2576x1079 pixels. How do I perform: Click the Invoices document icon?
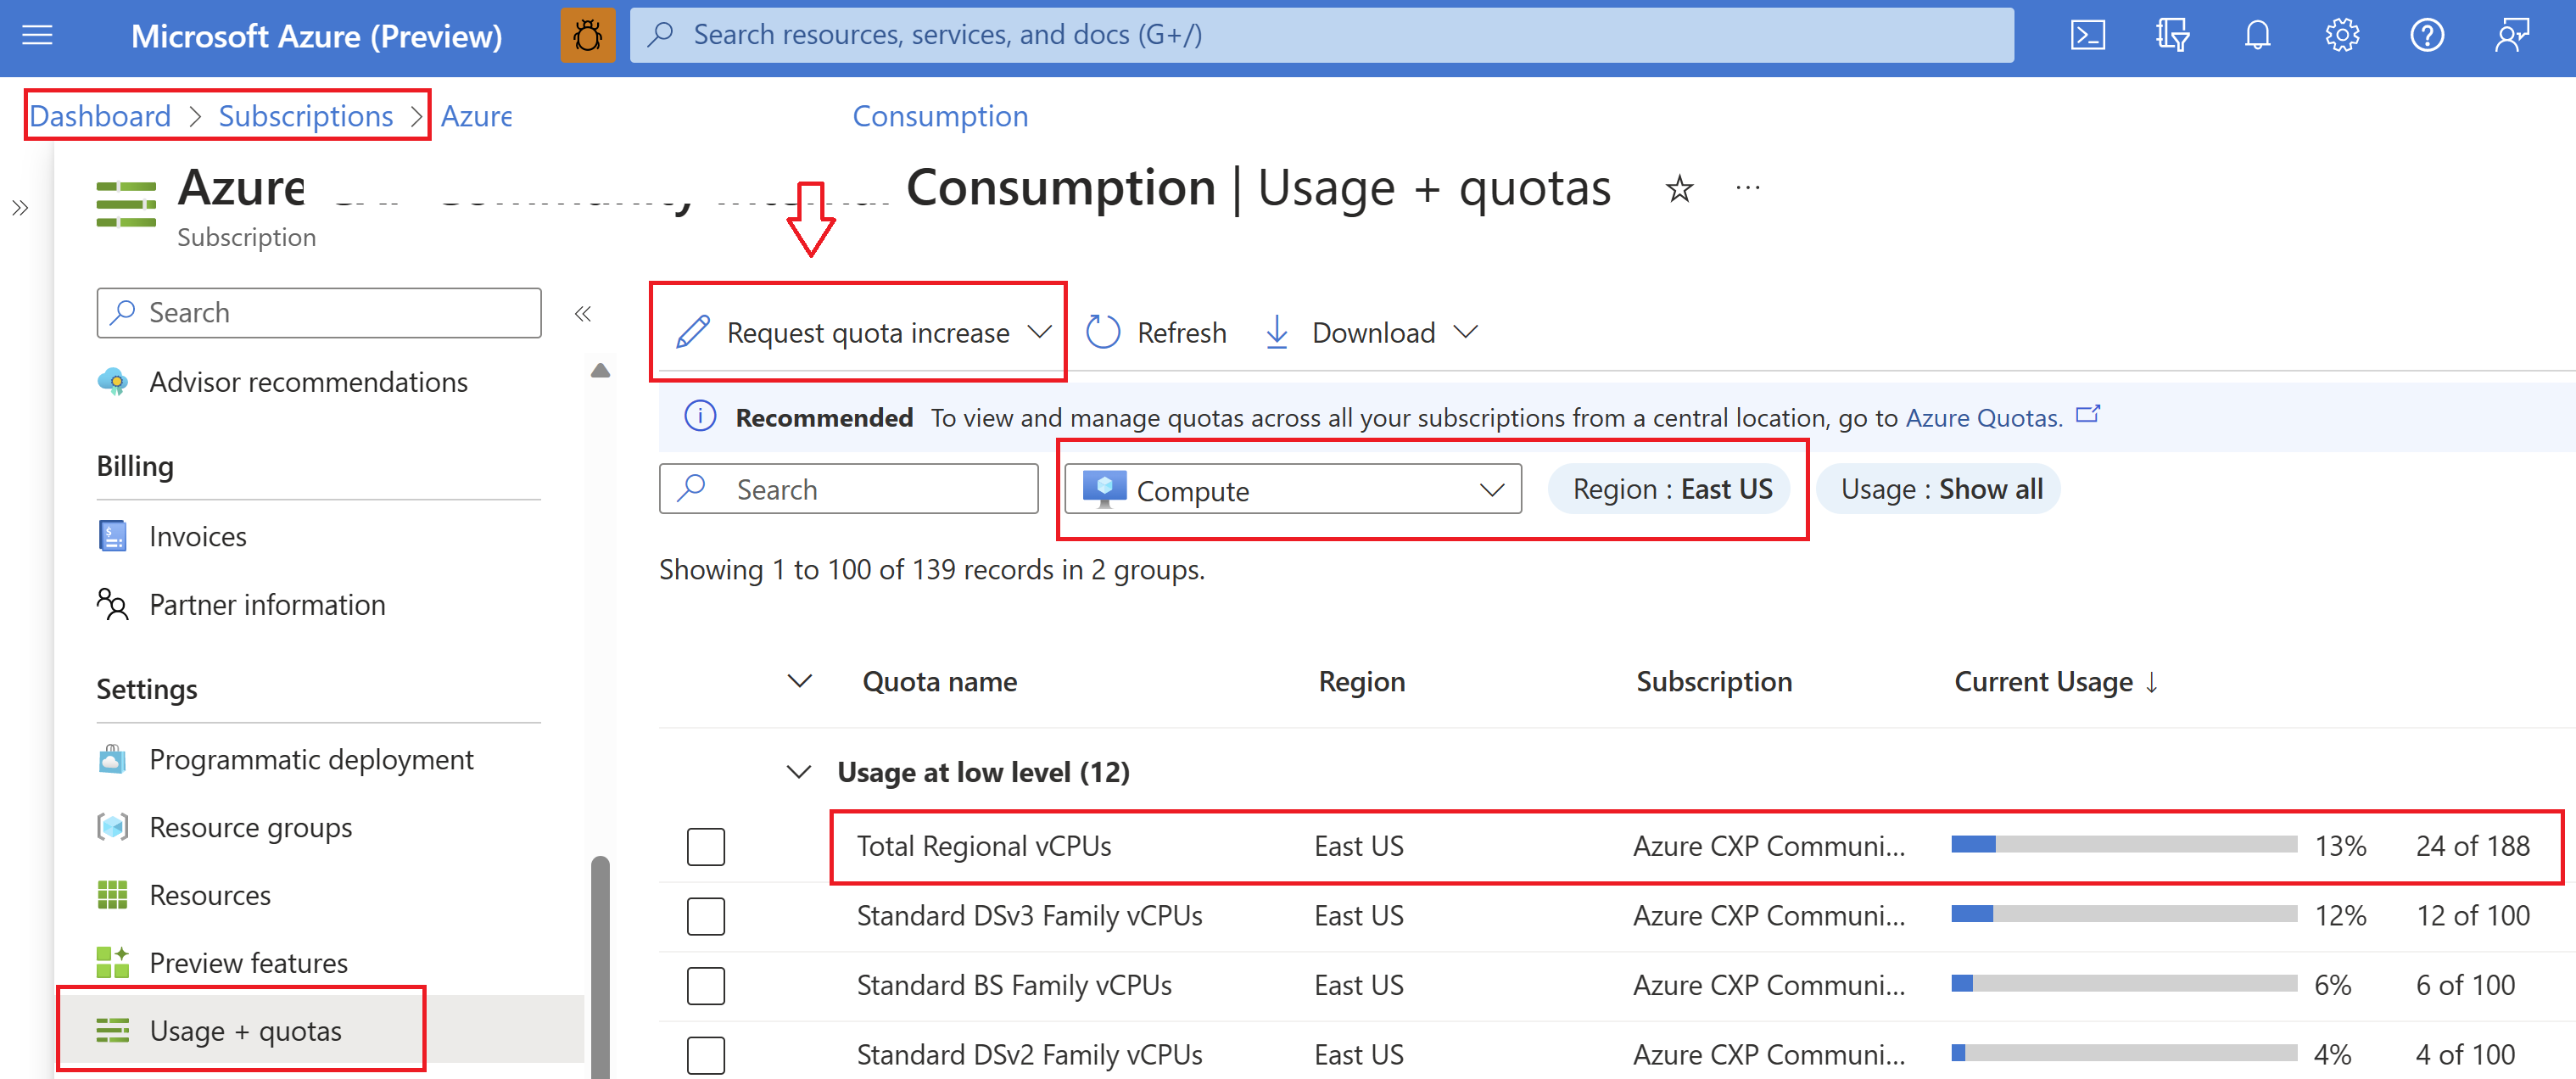coord(113,536)
